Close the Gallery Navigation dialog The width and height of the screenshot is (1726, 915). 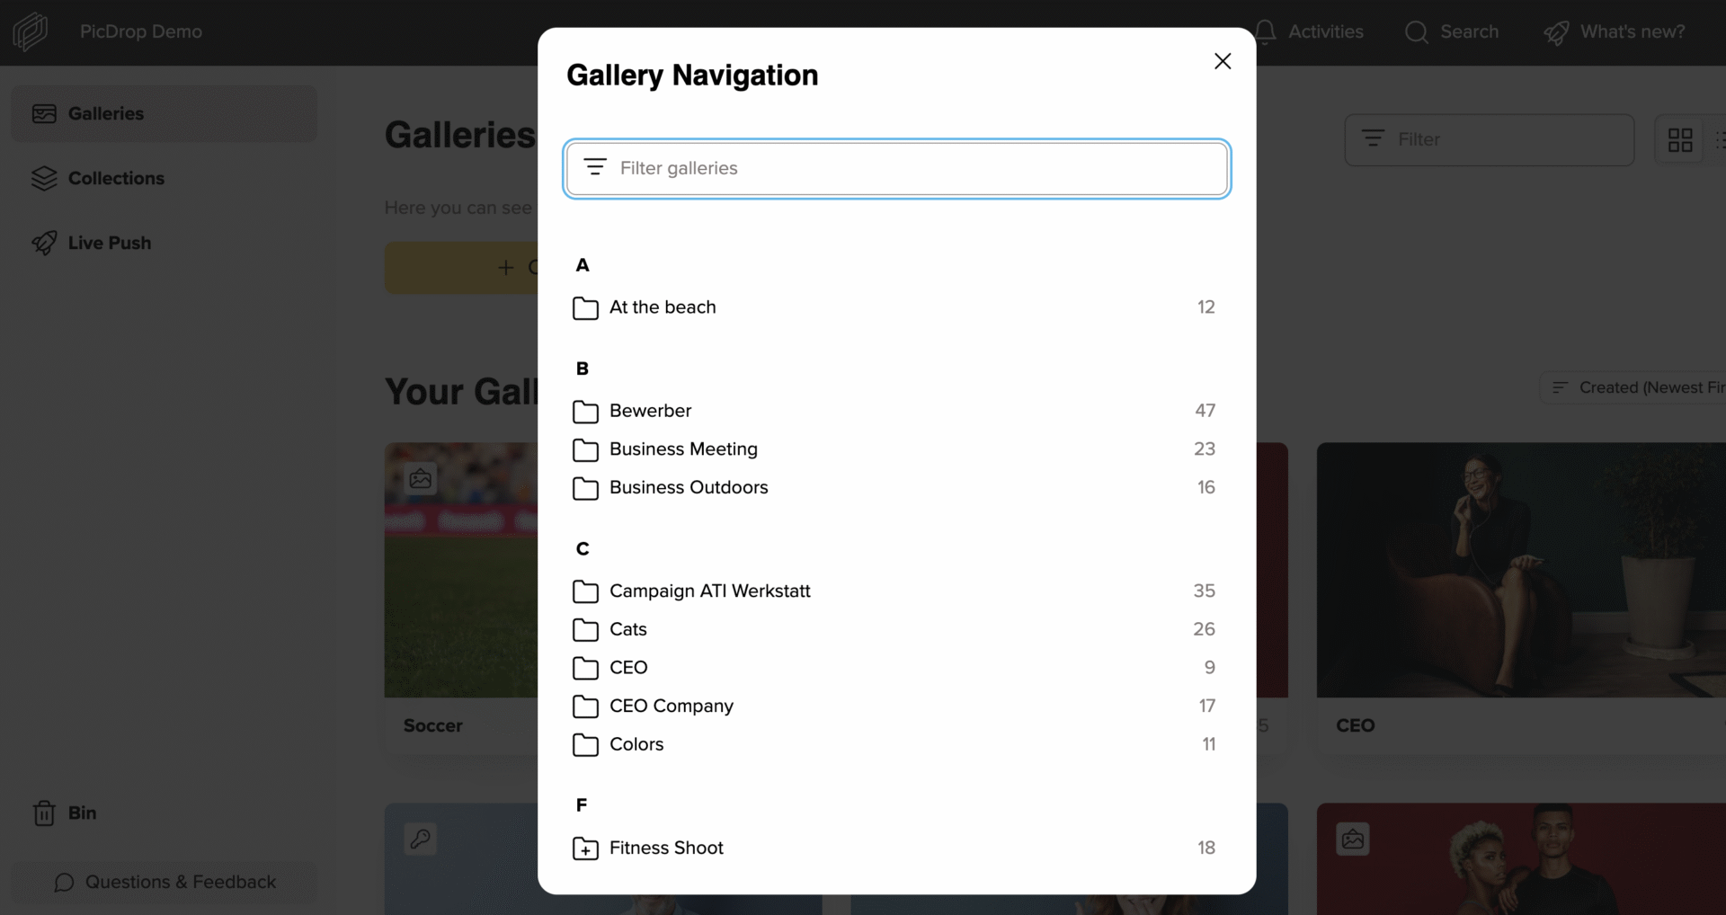click(1223, 61)
